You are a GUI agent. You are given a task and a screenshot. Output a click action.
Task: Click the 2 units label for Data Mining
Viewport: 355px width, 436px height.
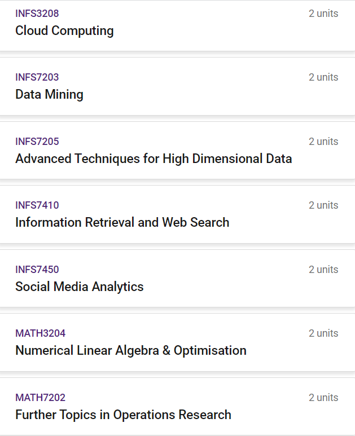(x=323, y=77)
